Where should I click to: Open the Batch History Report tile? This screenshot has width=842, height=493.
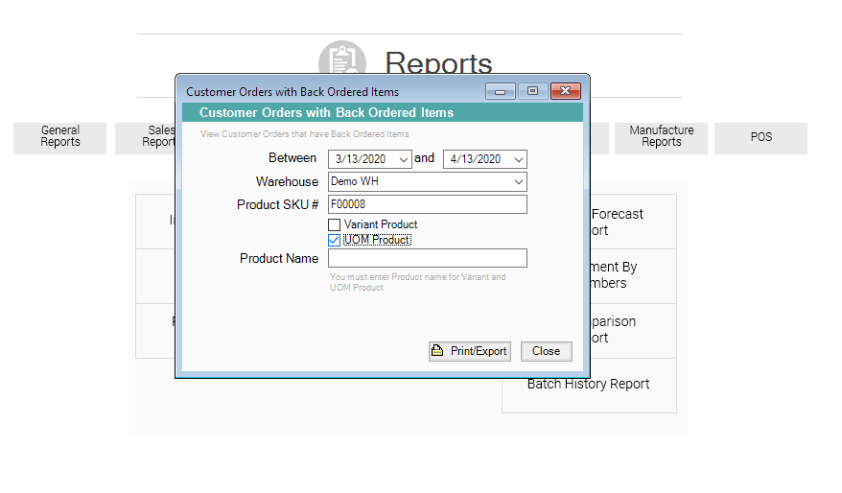pos(589,385)
